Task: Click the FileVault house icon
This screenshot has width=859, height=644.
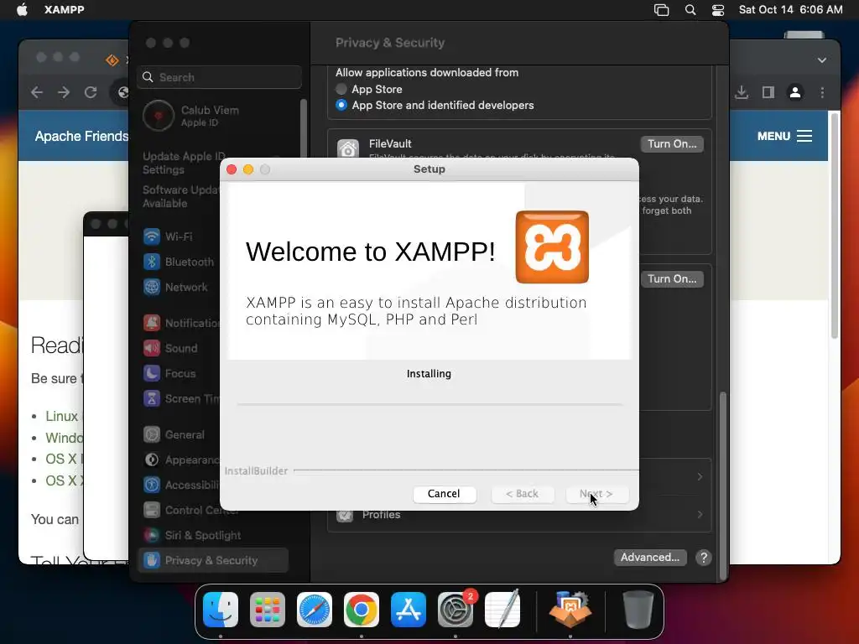Action: click(348, 148)
